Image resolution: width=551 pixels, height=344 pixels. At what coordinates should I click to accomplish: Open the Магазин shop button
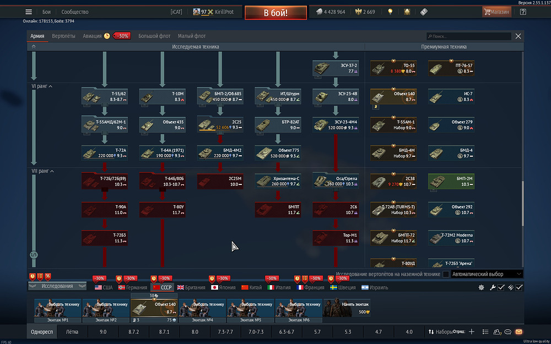tap(496, 12)
